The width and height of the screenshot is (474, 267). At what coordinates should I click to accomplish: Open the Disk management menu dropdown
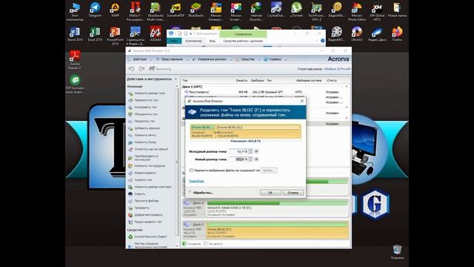[212, 59]
